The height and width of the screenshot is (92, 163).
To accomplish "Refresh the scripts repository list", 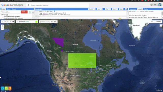I will coord(30,12).
